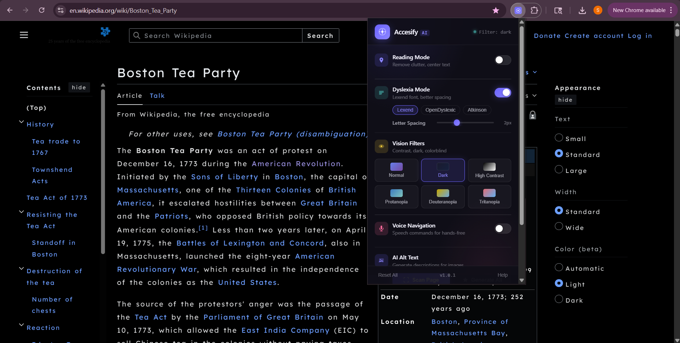Click the Accesify logo icon in panel
Image resolution: width=680 pixels, height=343 pixels.
point(382,32)
